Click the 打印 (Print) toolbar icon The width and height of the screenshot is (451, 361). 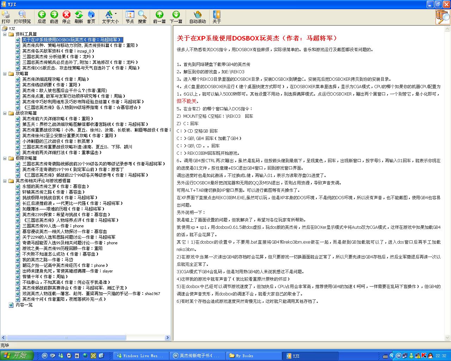pos(6,17)
